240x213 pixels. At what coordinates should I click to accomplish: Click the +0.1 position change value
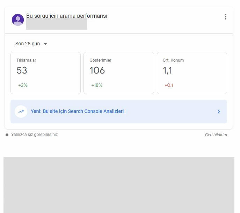pyautogui.click(x=169, y=85)
